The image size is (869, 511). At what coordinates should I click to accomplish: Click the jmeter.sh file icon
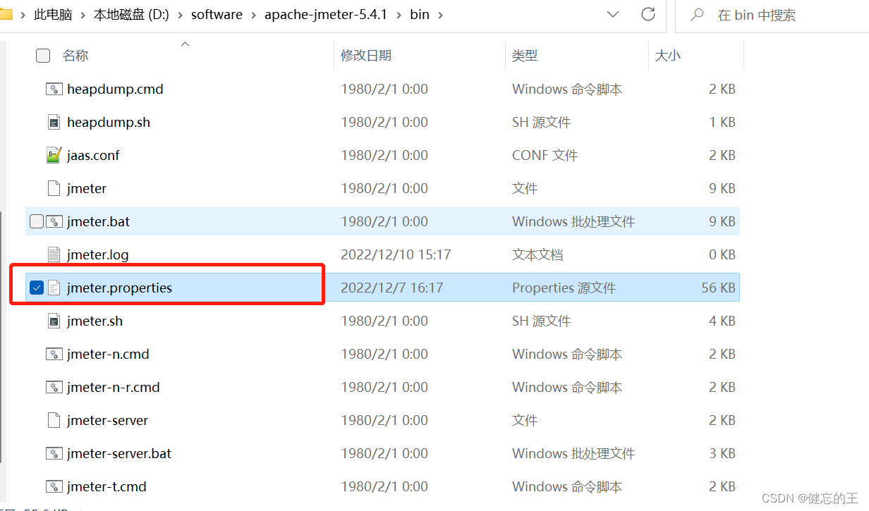54,321
